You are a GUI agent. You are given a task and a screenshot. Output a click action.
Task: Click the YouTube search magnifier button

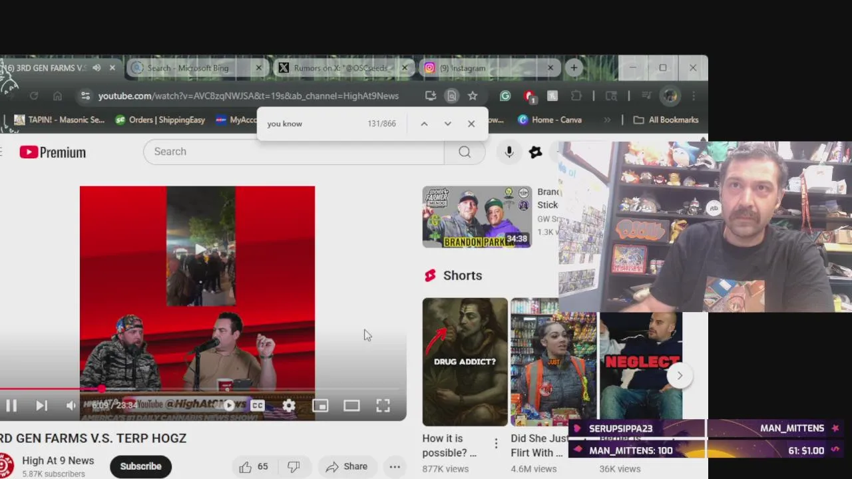tap(465, 152)
